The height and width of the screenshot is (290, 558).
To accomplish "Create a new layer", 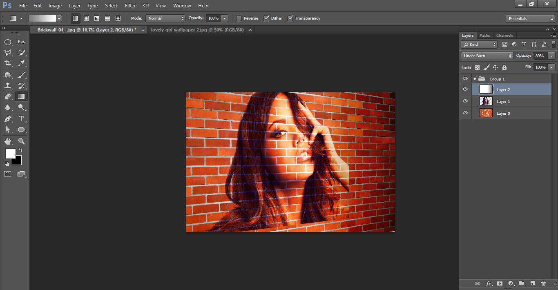I will point(532,283).
